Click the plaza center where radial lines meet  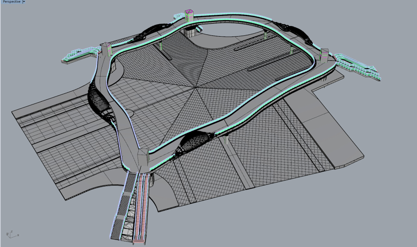click(196, 86)
